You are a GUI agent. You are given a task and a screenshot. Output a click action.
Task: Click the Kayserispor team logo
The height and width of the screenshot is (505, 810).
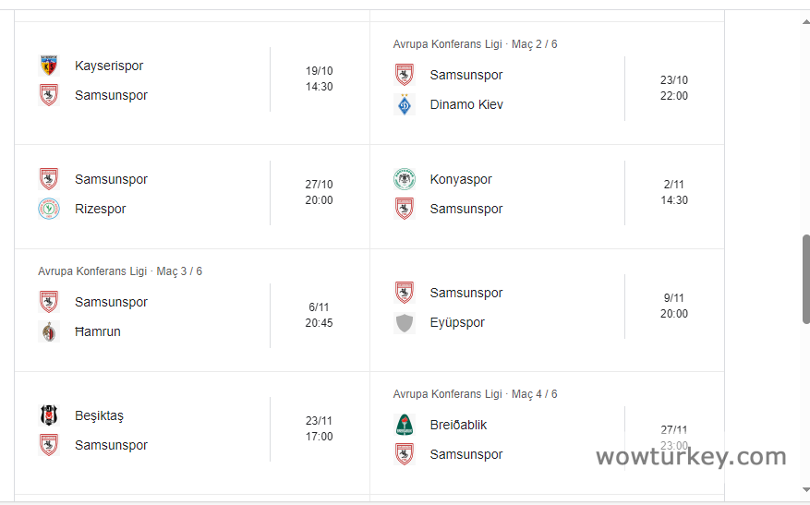click(49, 66)
